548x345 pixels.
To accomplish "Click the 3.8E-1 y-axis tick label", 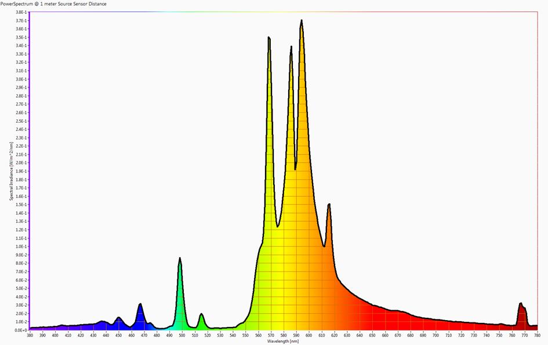I will 20,12.
